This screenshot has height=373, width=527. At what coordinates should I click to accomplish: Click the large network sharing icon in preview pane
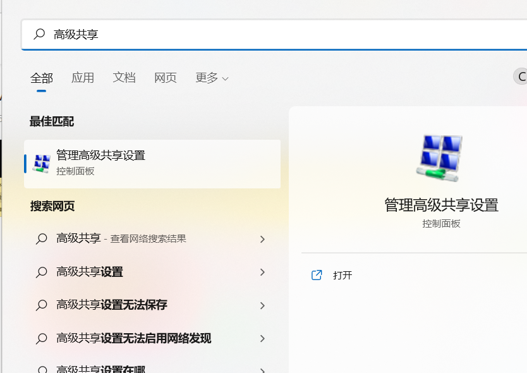tap(440, 158)
